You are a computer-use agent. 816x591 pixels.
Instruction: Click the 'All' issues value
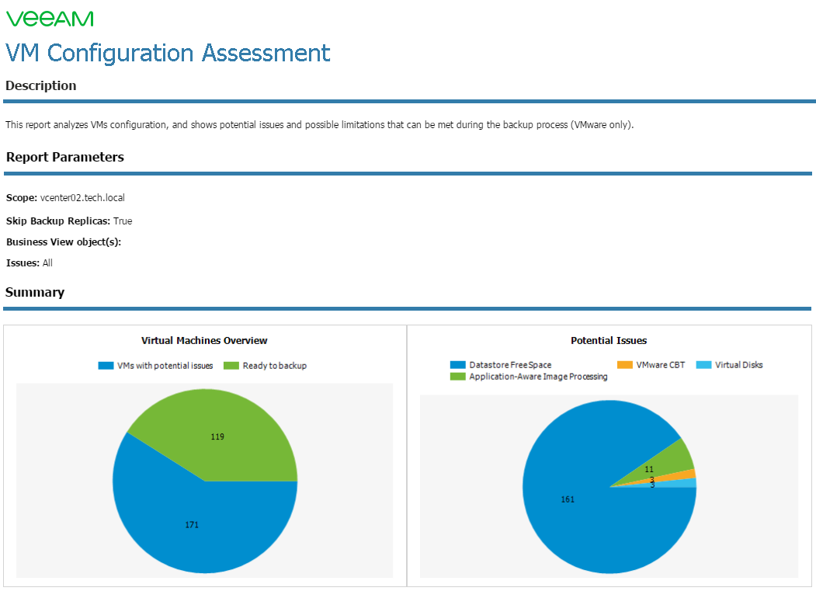pos(47,263)
